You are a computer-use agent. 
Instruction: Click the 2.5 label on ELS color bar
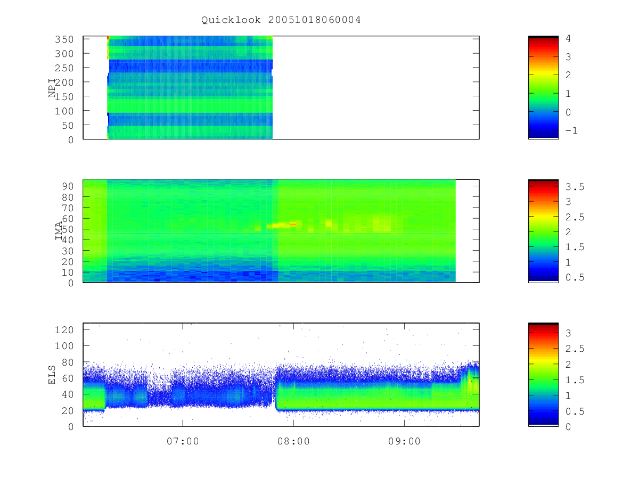[574, 349]
